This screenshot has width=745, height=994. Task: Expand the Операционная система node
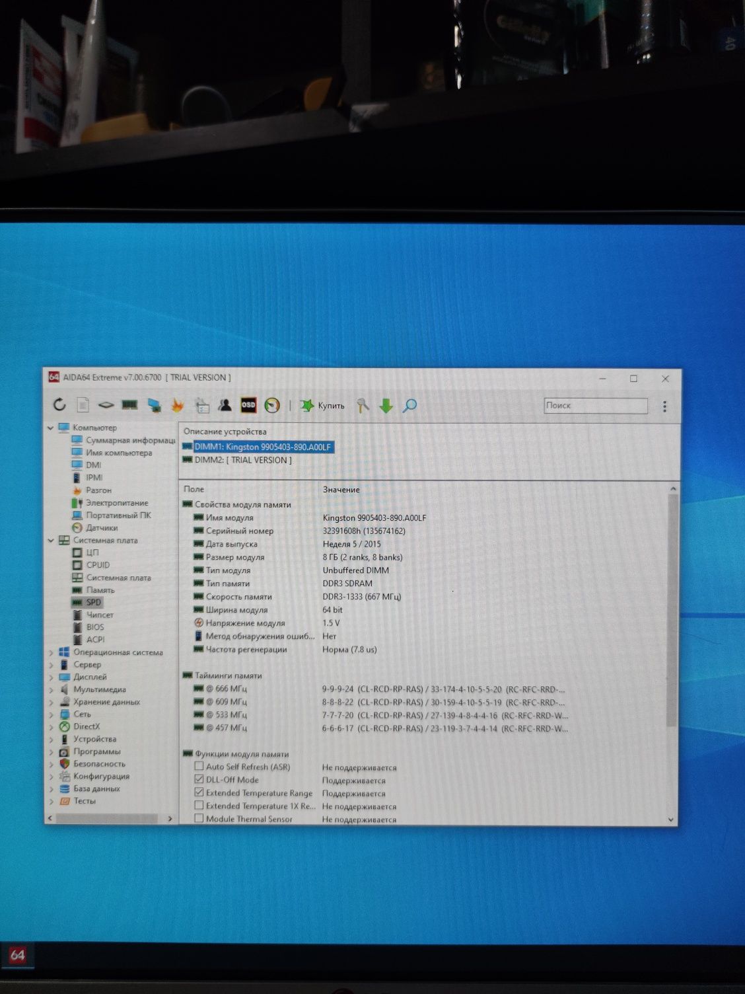pyautogui.click(x=51, y=652)
